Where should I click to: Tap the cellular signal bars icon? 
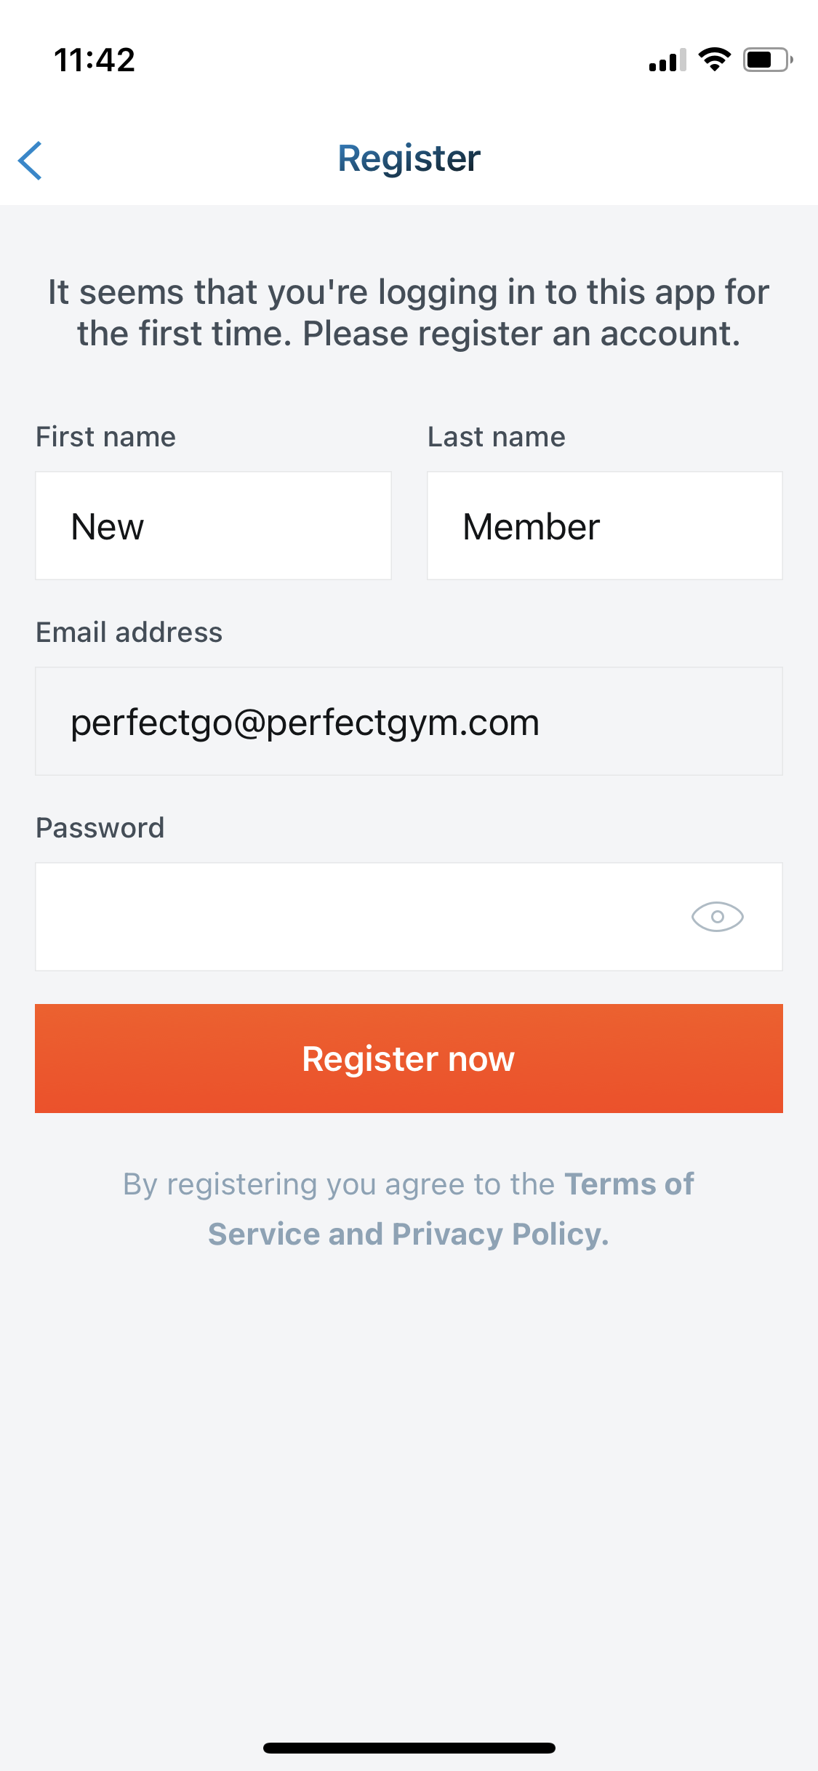(x=667, y=61)
